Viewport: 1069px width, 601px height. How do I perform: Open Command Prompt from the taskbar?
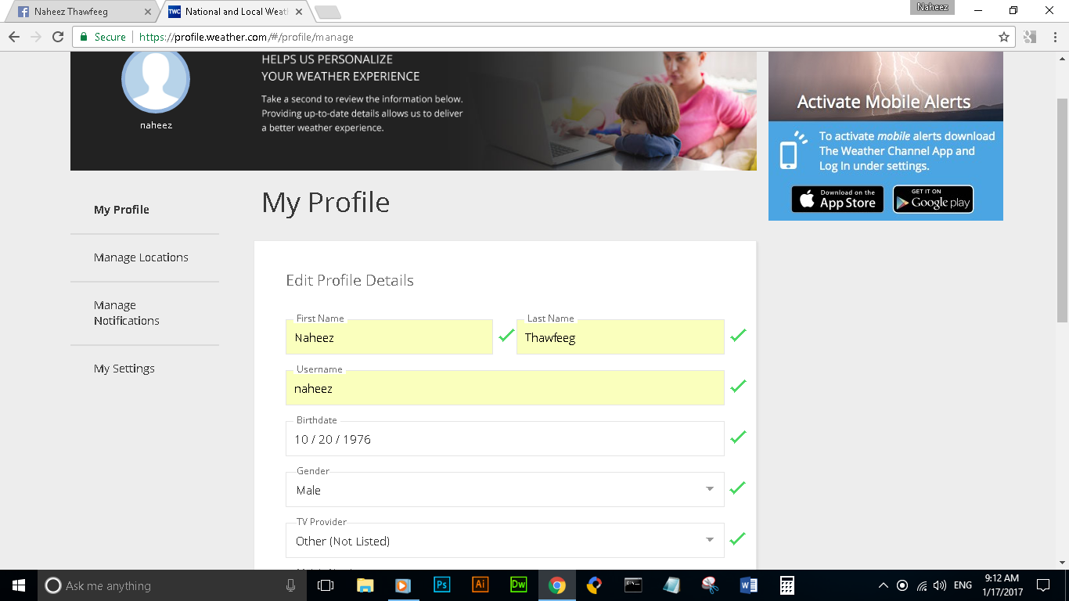coord(633,585)
